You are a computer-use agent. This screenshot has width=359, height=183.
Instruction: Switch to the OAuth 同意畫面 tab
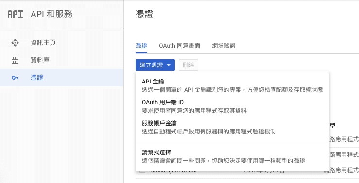[x=180, y=46]
